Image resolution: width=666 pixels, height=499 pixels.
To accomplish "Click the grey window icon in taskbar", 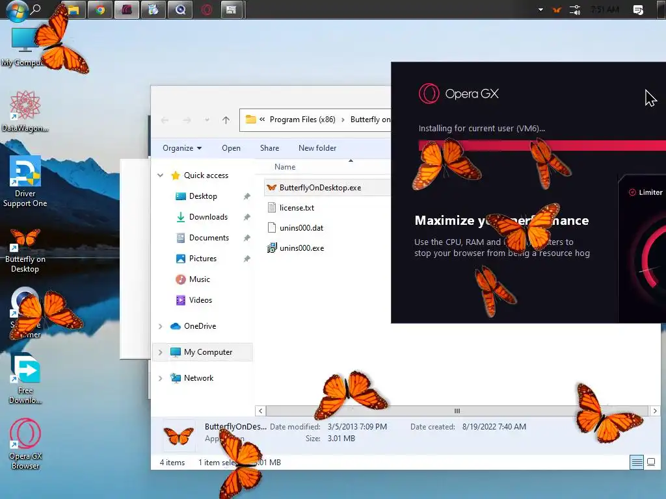I will pyautogui.click(x=231, y=9).
